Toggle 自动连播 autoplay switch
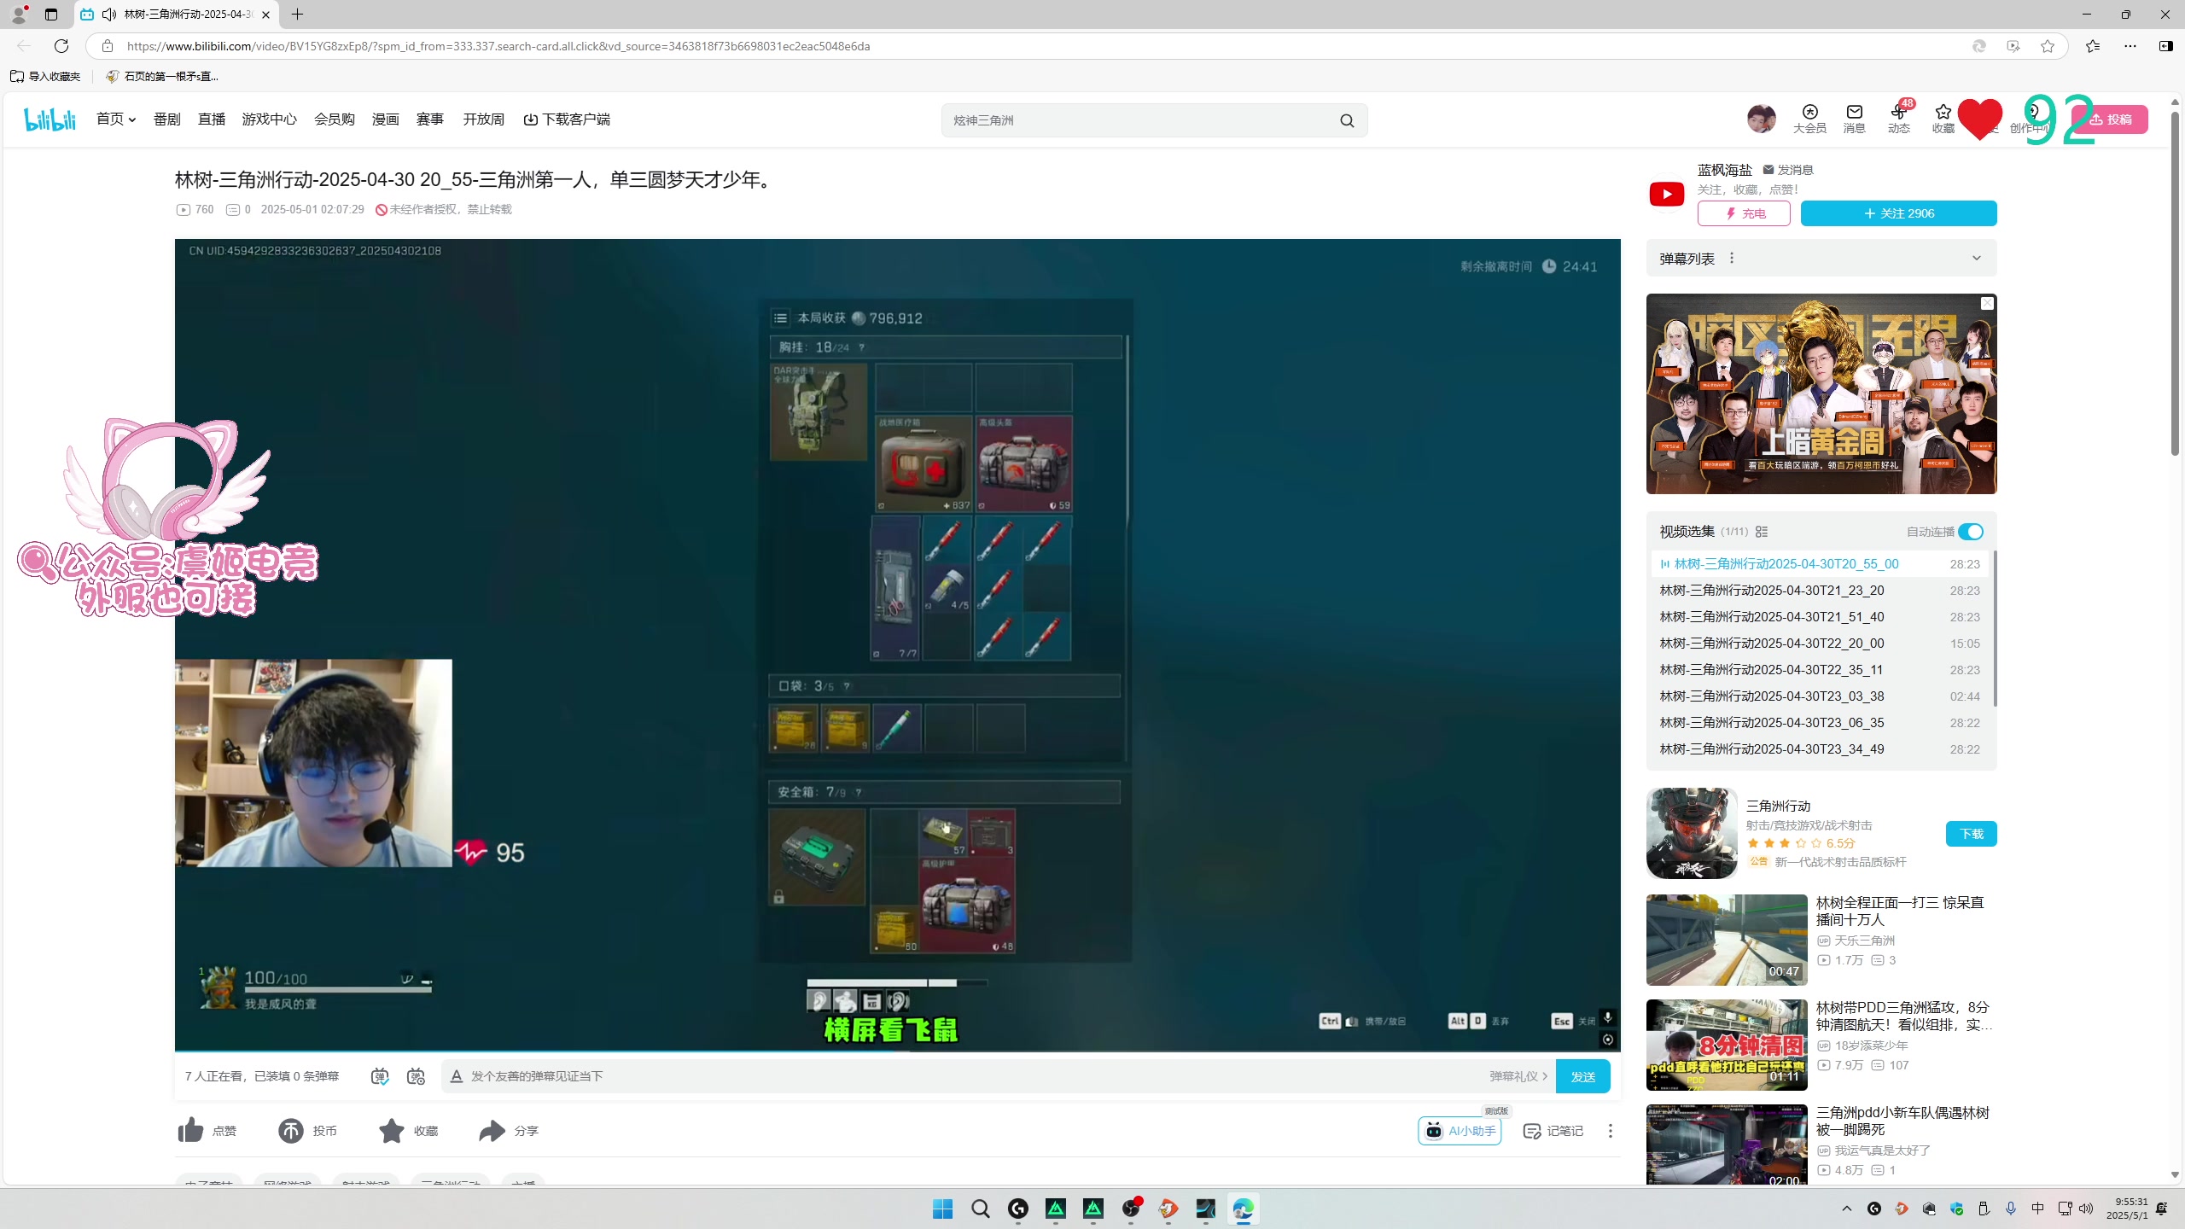The image size is (2185, 1229). click(1971, 531)
